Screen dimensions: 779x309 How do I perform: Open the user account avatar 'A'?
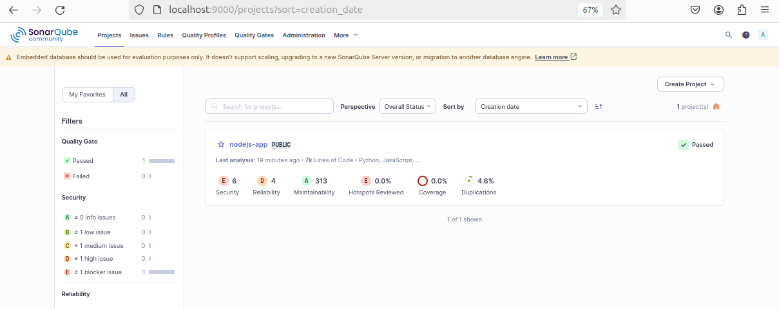tap(763, 35)
